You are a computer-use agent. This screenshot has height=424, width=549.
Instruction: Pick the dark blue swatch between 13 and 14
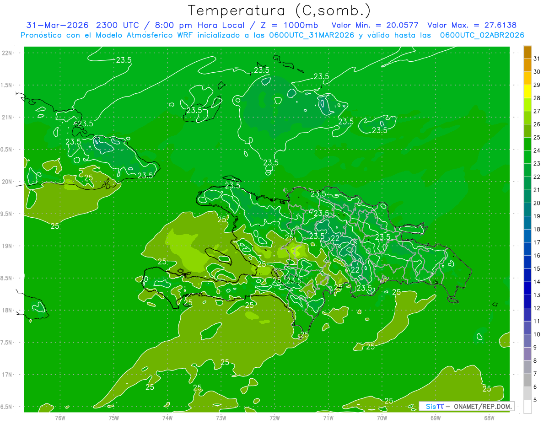527,288
